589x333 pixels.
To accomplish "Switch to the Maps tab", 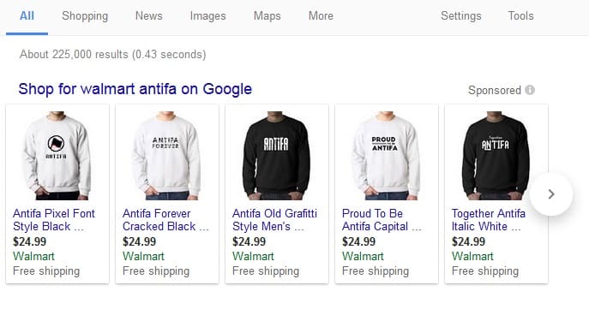I will [x=267, y=15].
